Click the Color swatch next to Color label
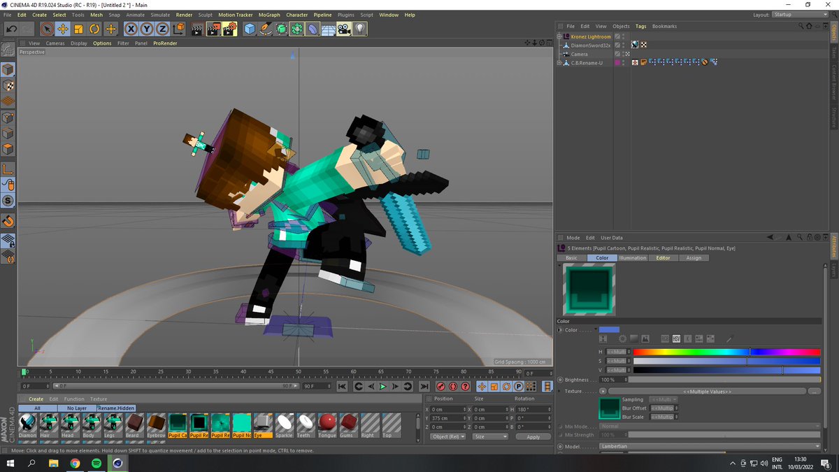Viewport: 839px width, 472px height. click(609, 329)
